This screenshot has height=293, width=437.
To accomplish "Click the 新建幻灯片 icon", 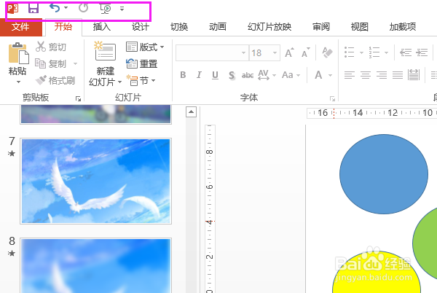I will click(x=105, y=51).
